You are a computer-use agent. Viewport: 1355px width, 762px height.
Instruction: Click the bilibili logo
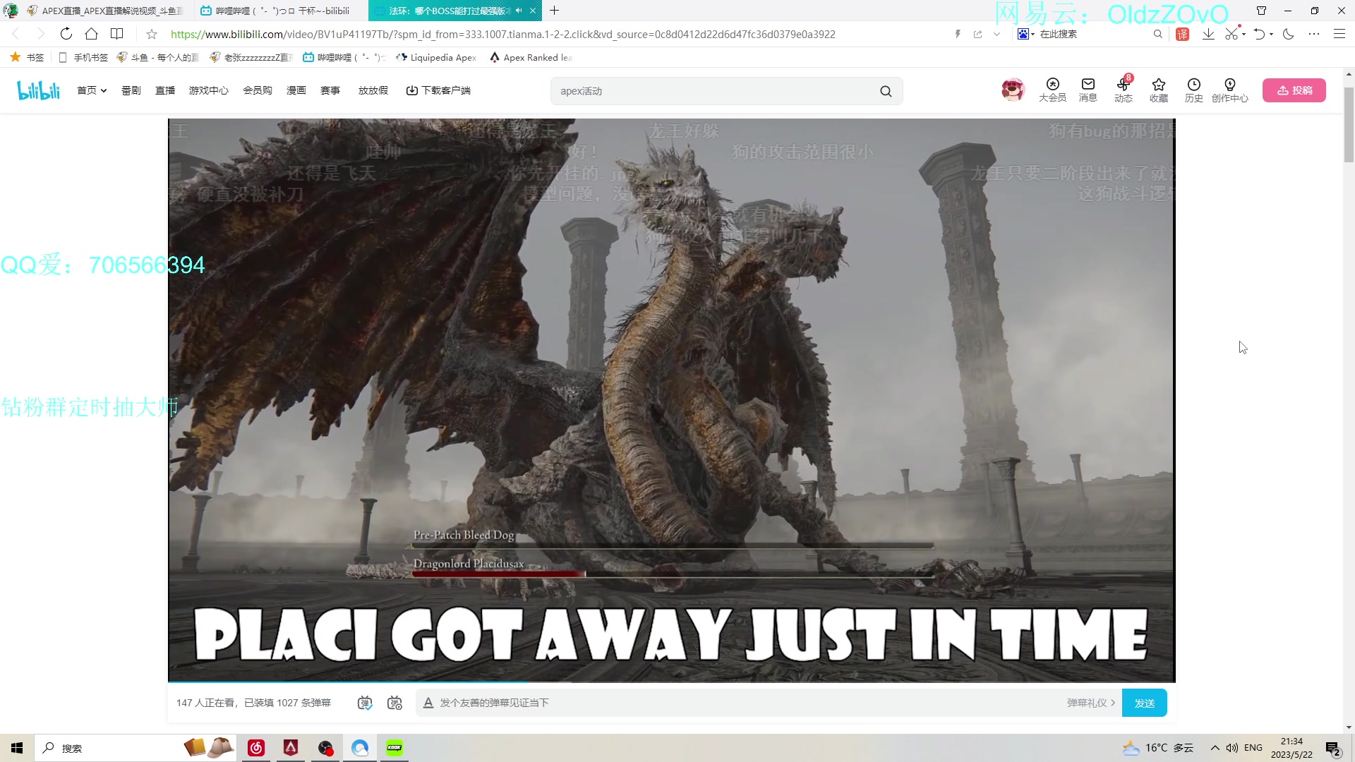(38, 90)
